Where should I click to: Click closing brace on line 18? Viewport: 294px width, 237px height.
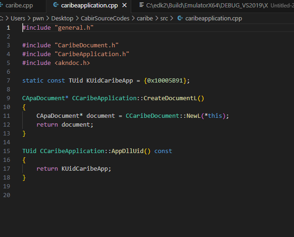24,178
